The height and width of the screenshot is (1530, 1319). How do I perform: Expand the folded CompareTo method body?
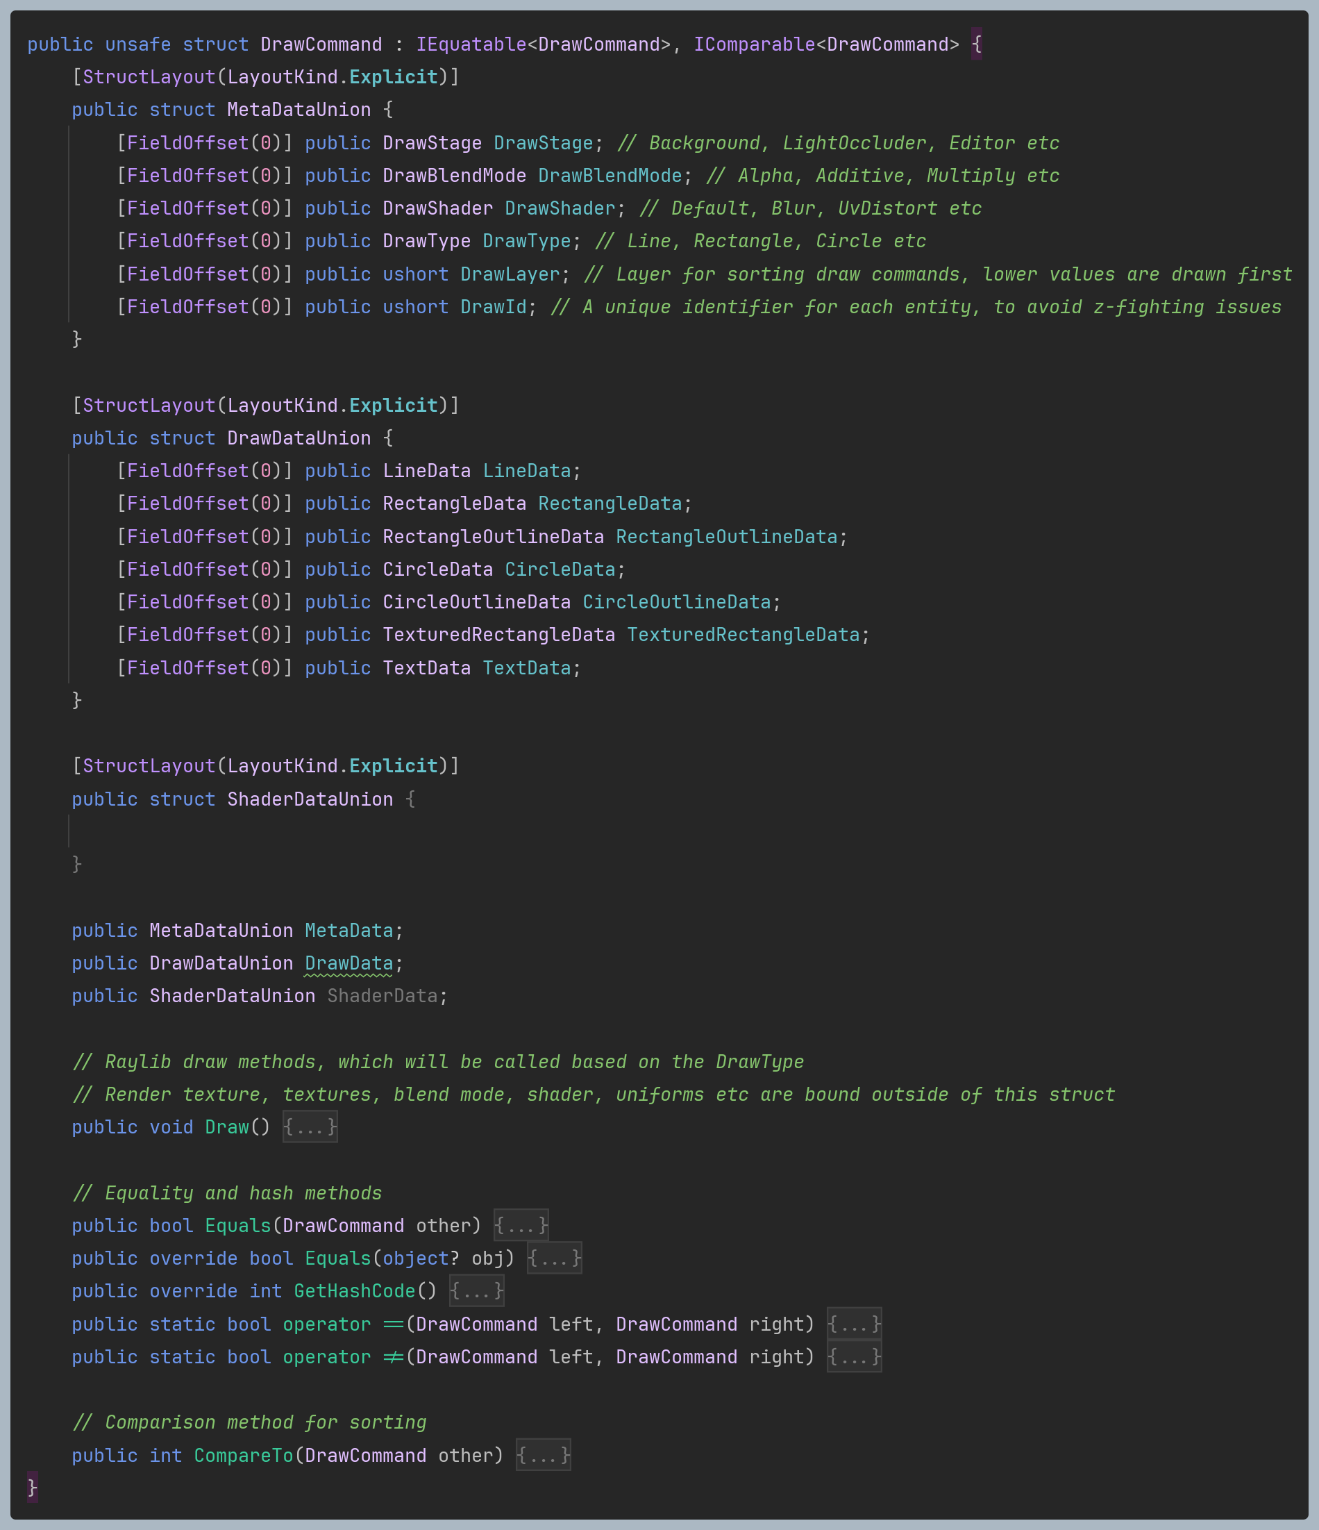(544, 1455)
